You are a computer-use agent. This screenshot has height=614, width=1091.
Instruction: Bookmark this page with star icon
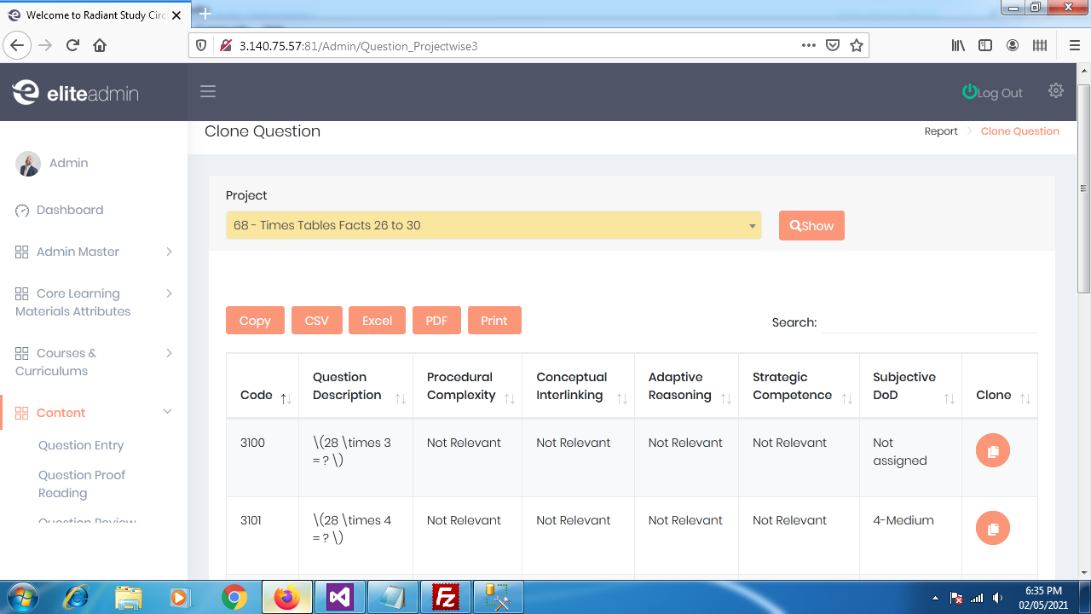click(857, 46)
